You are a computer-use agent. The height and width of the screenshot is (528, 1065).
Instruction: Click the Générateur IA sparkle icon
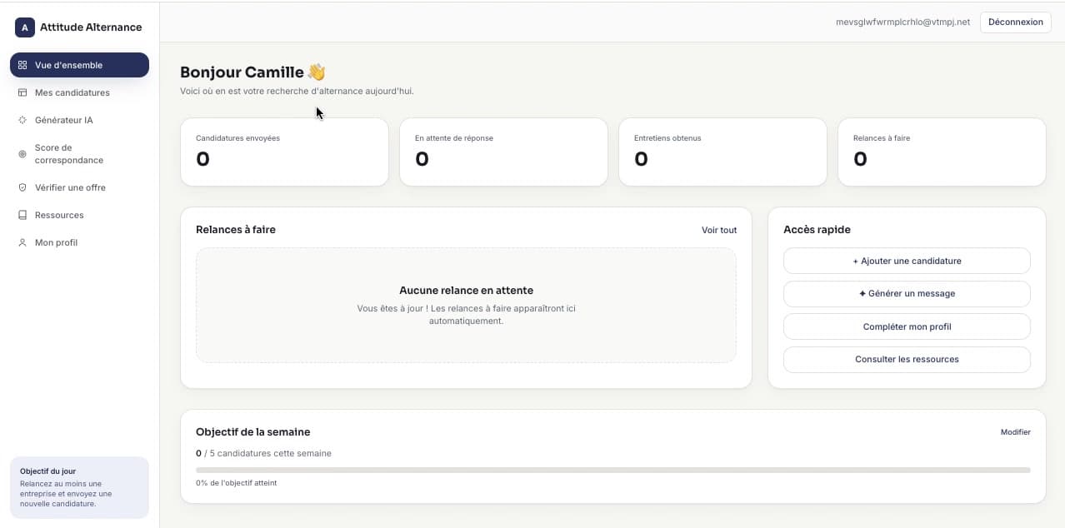point(22,120)
